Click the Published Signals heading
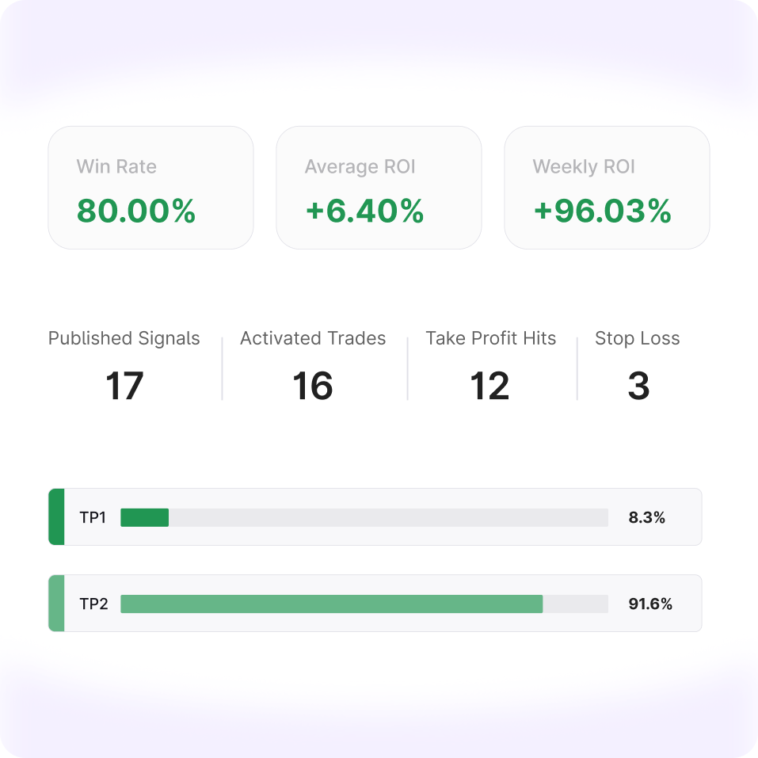This screenshot has height=758, width=758. coord(124,339)
